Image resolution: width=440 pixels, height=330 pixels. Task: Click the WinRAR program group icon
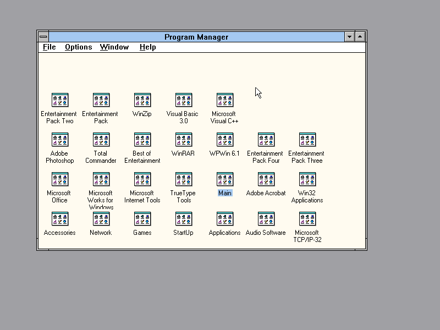[x=184, y=140]
